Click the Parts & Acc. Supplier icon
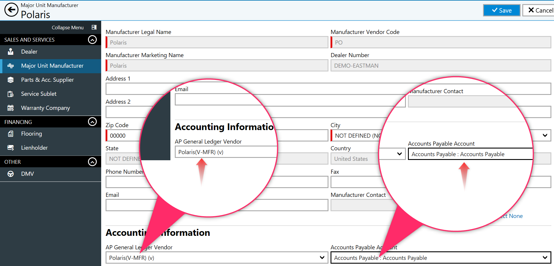Viewport: 554px width, 266px height. 11,80
